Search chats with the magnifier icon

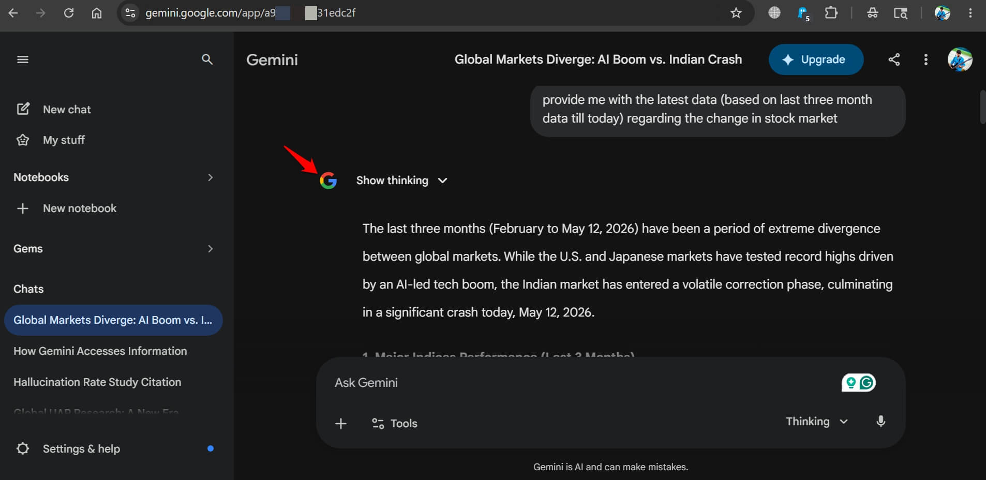pos(207,59)
